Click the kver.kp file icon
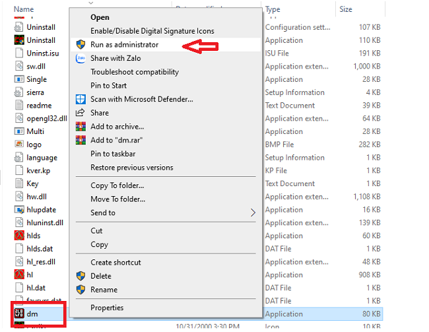Screen dimensions: 429x332 (x=19, y=170)
